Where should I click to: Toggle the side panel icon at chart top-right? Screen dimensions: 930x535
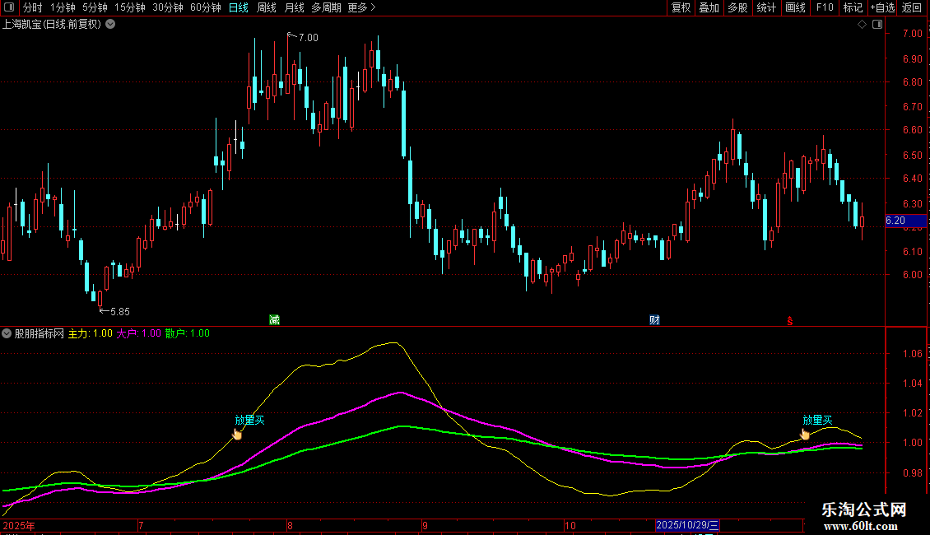click(877, 25)
